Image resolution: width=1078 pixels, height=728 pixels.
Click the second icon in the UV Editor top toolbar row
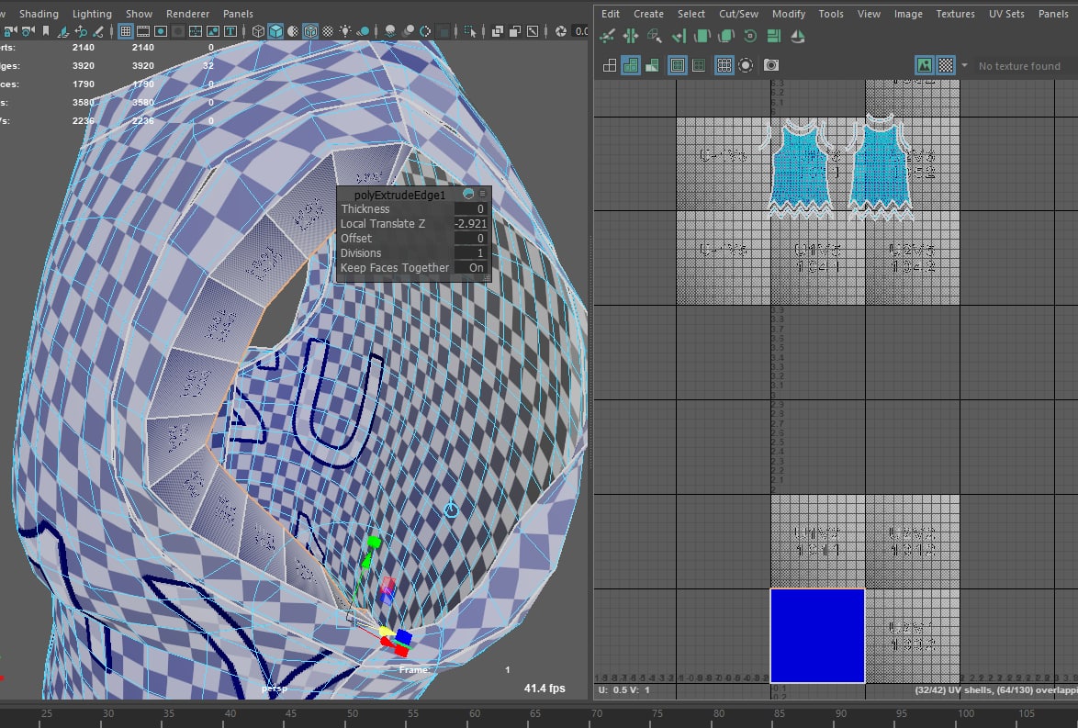tap(631, 36)
